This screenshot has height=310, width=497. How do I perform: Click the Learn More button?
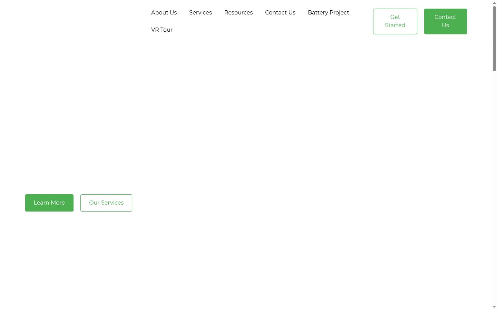pos(49,203)
